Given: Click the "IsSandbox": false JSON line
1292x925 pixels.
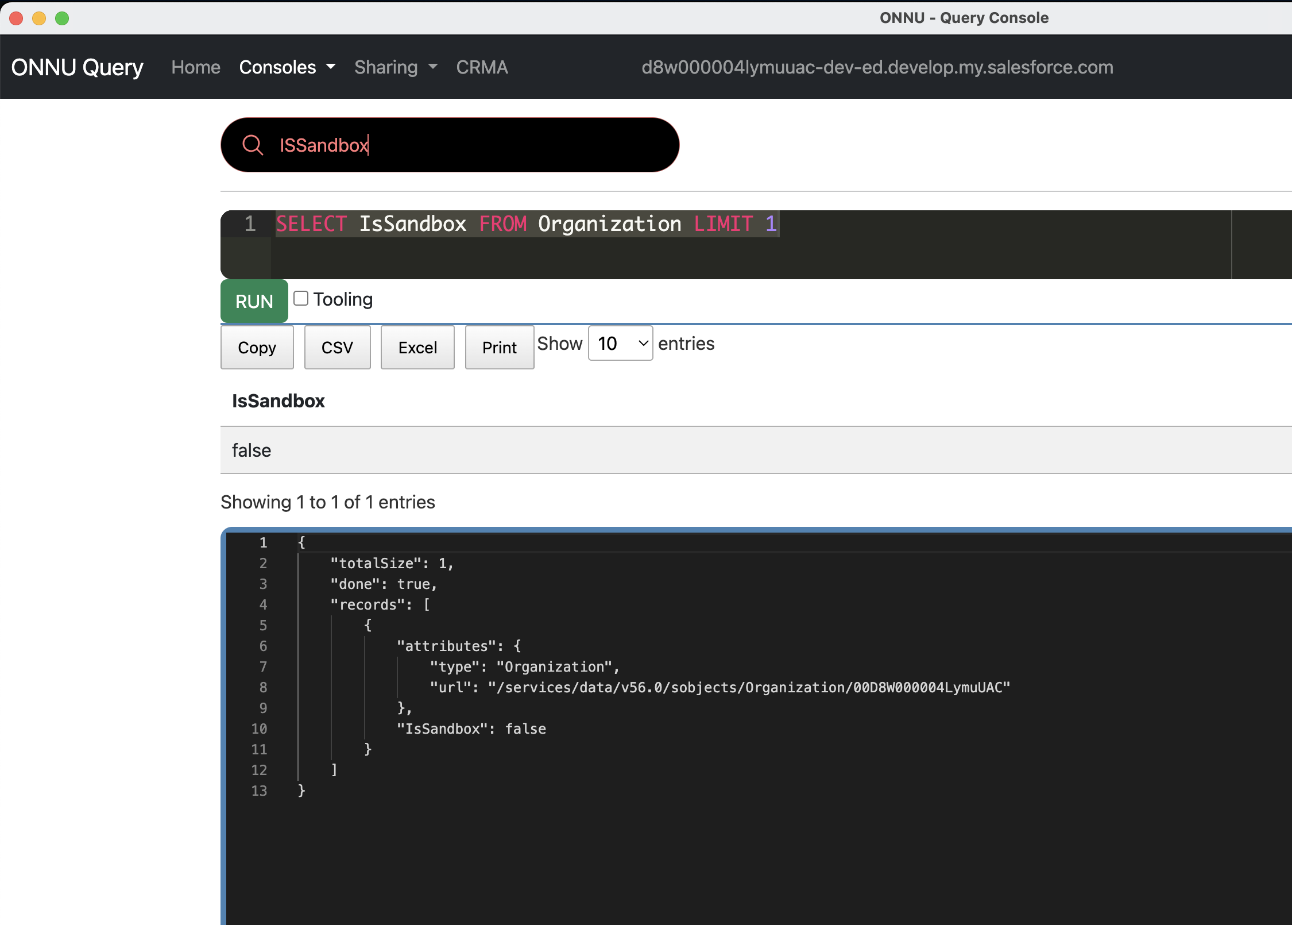Looking at the screenshot, I should click(x=471, y=729).
